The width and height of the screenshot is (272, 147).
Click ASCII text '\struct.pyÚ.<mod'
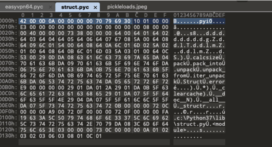[x=199, y=124]
